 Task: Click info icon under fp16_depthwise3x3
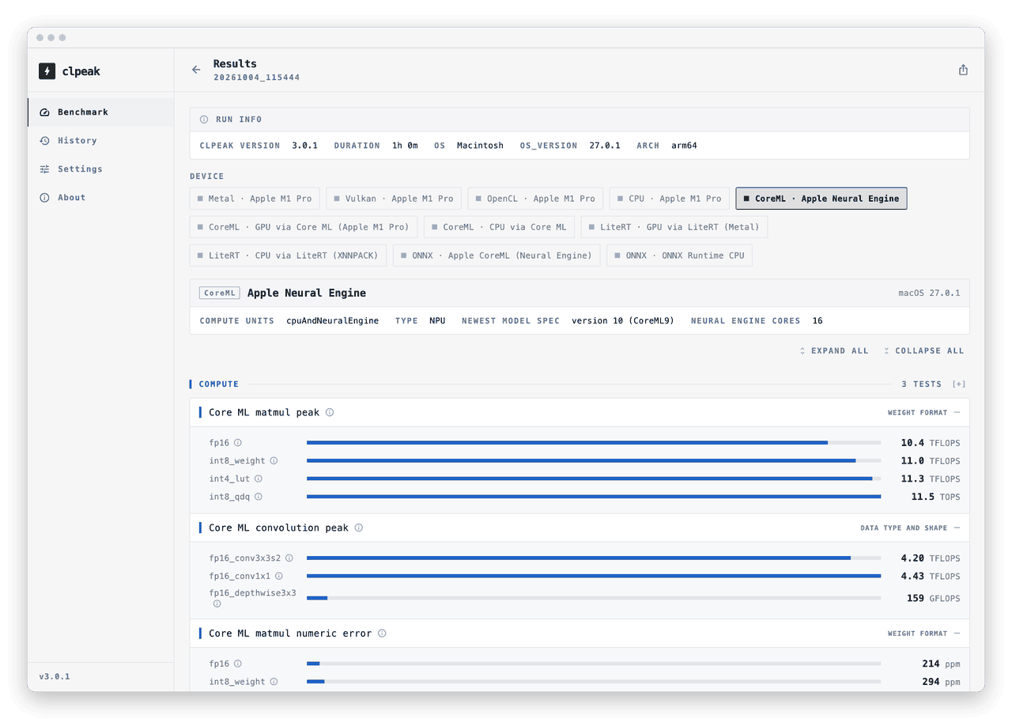pyautogui.click(x=217, y=604)
